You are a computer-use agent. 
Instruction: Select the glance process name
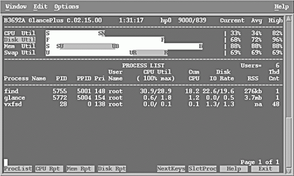pos(14,98)
